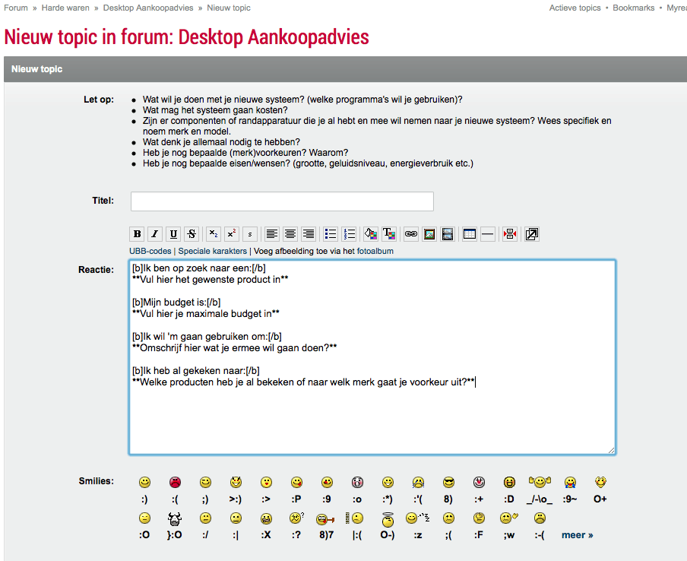Image resolution: width=687 pixels, height=561 pixels.
Task: Insert the :9~ drooling smiley
Action: [x=570, y=483]
